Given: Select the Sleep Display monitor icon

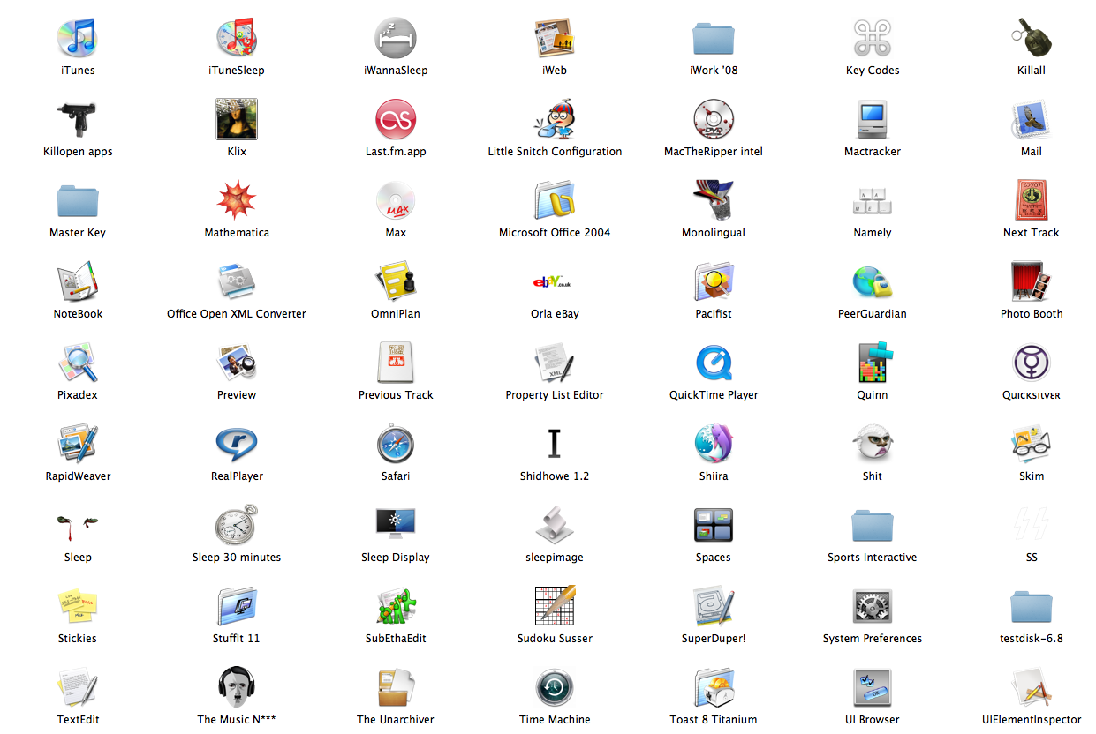Looking at the screenshot, I should 396,524.
